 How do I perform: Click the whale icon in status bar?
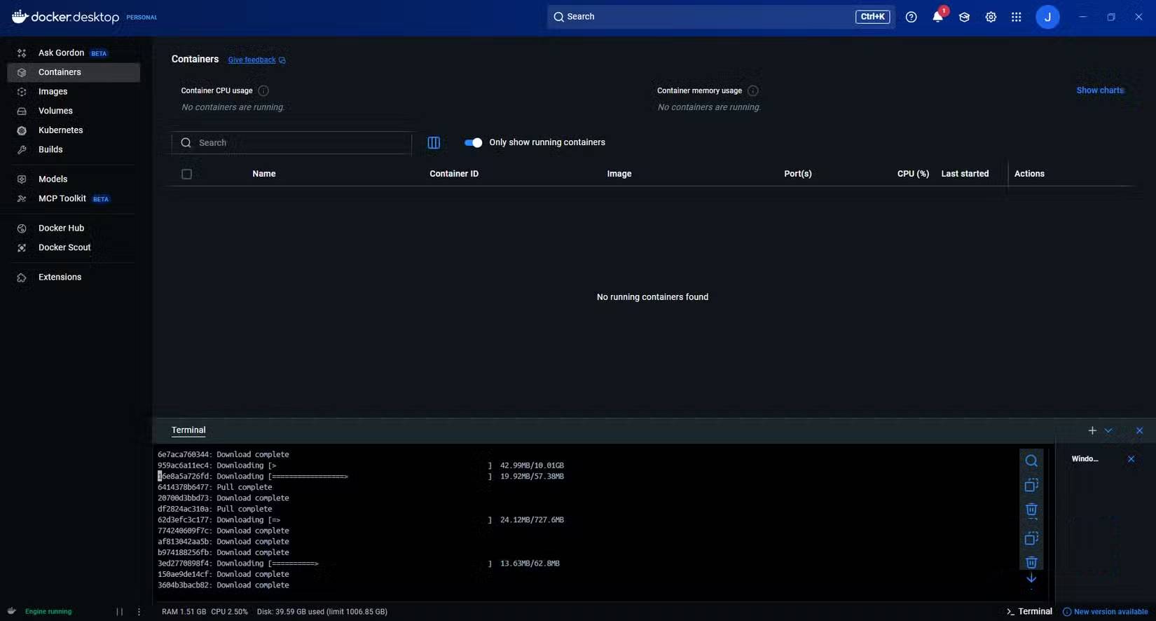(x=12, y=611)
